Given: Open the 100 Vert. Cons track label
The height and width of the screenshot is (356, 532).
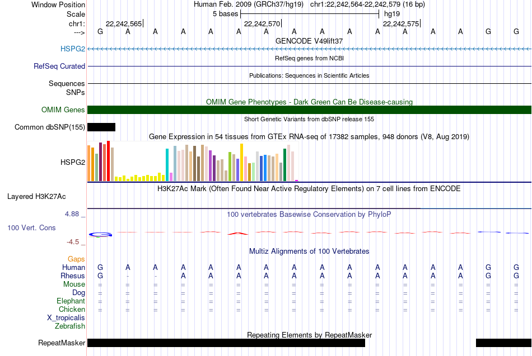Looking at the screenshot, I should pos(31,227).
